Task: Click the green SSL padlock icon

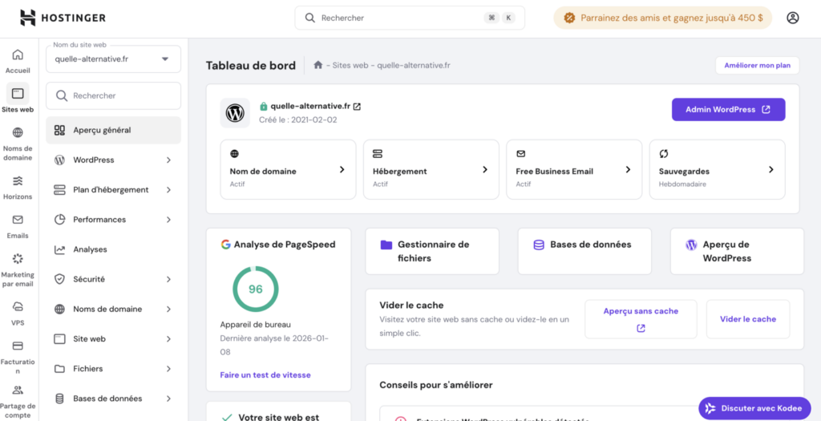Action: [264, 107]
